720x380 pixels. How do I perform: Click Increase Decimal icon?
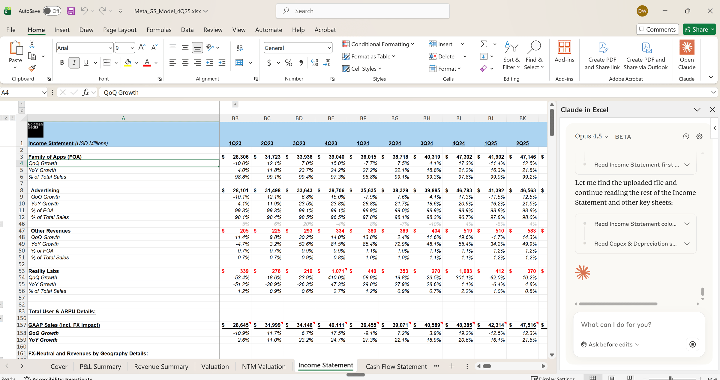[314, 63]
